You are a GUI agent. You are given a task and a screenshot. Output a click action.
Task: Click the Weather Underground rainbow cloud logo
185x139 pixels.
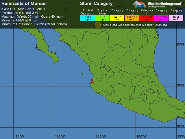pyautogui.click(x=139, y=4)
